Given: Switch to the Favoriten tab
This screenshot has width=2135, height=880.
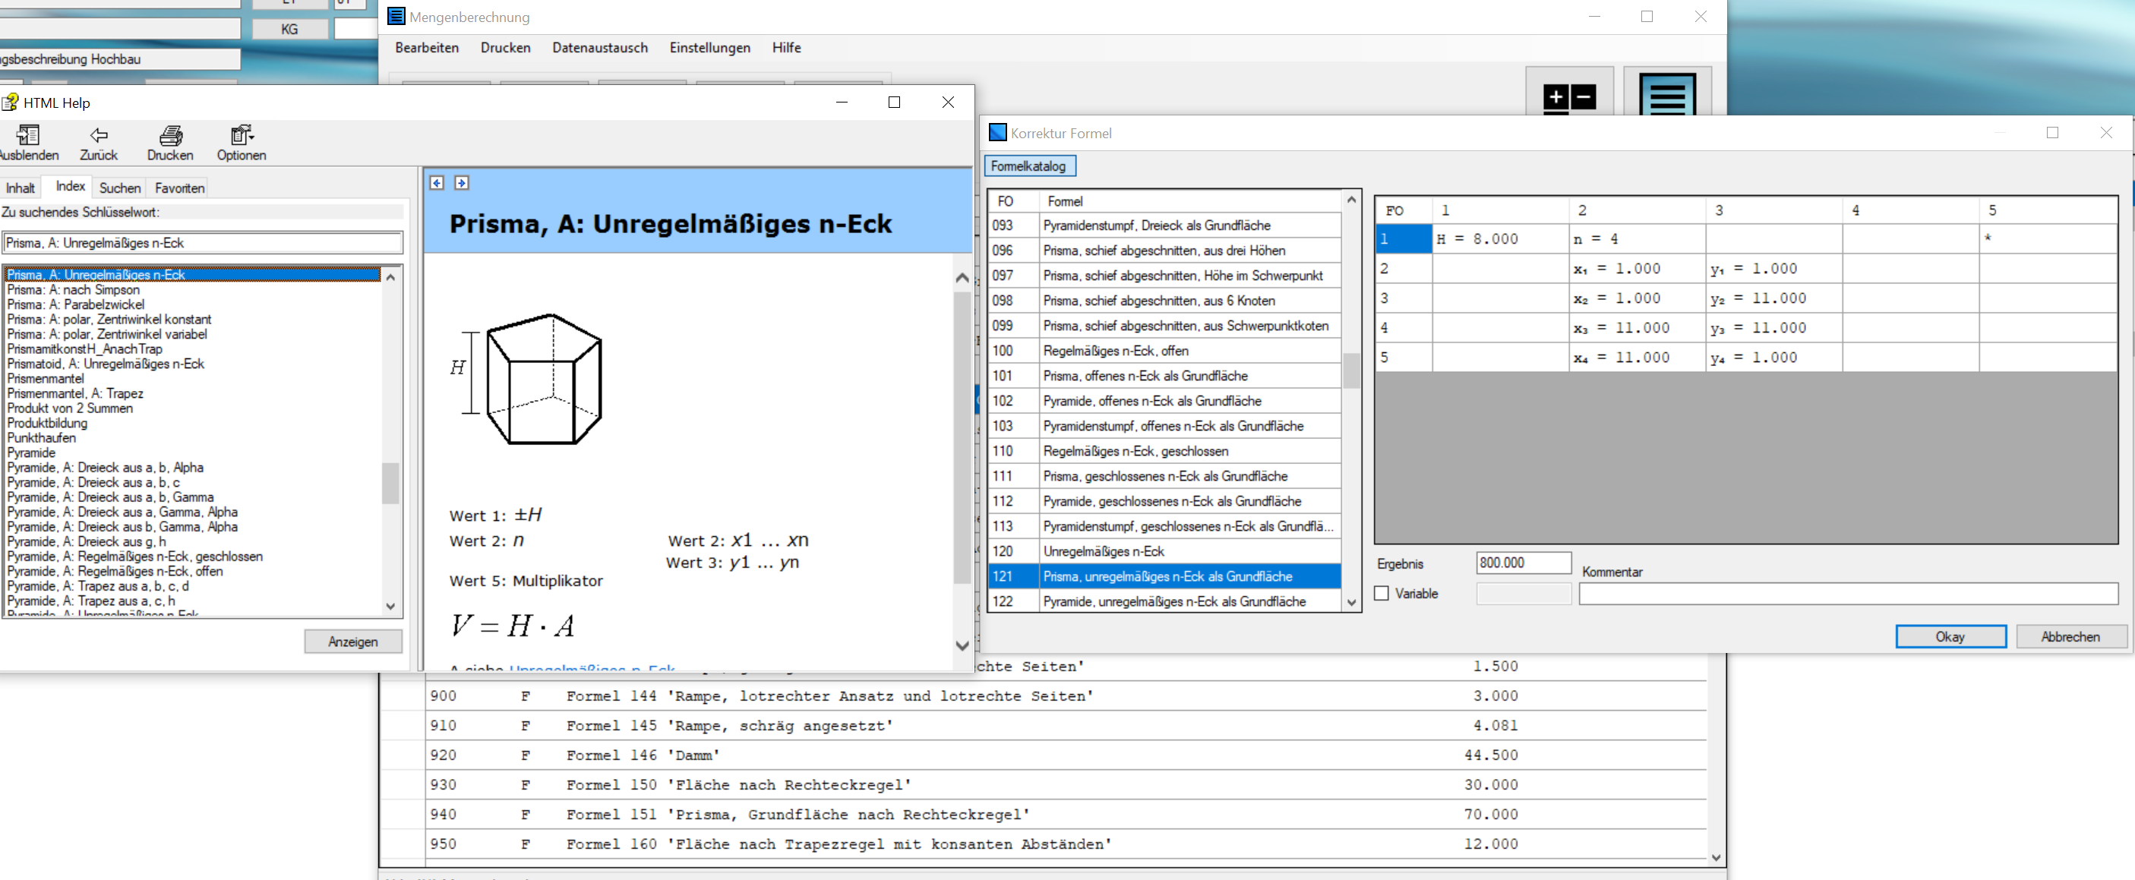Looking at the screenshot, I should pyautogui.click(x=180, y=188).
